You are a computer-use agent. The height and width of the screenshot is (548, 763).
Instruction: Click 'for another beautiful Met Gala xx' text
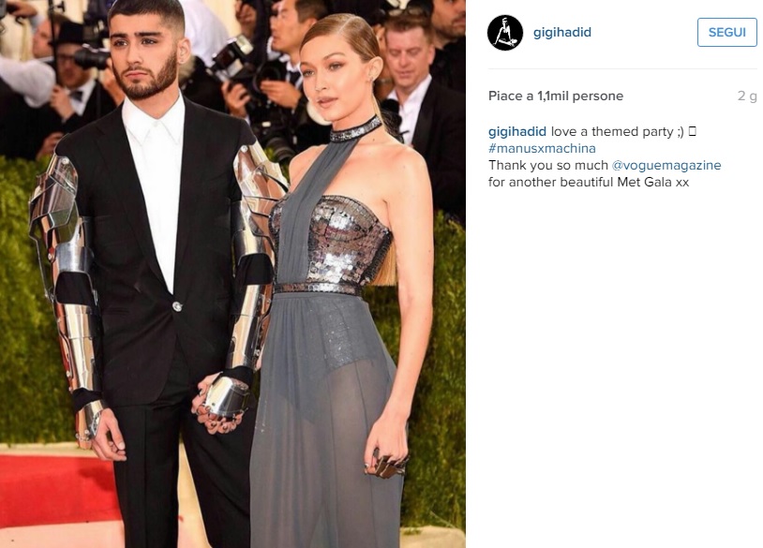589,182
